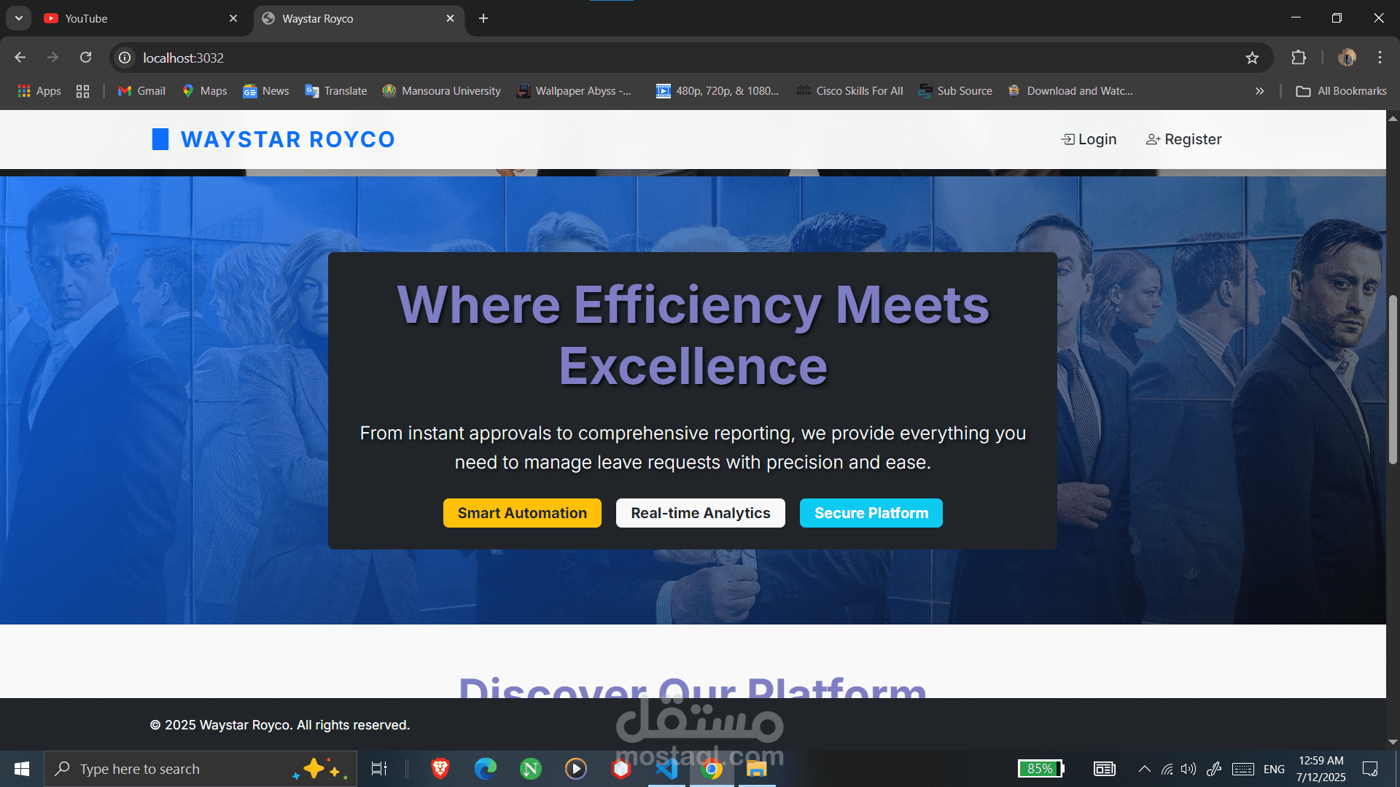
Task: Open a new browser tab
Action: point(483,18)
